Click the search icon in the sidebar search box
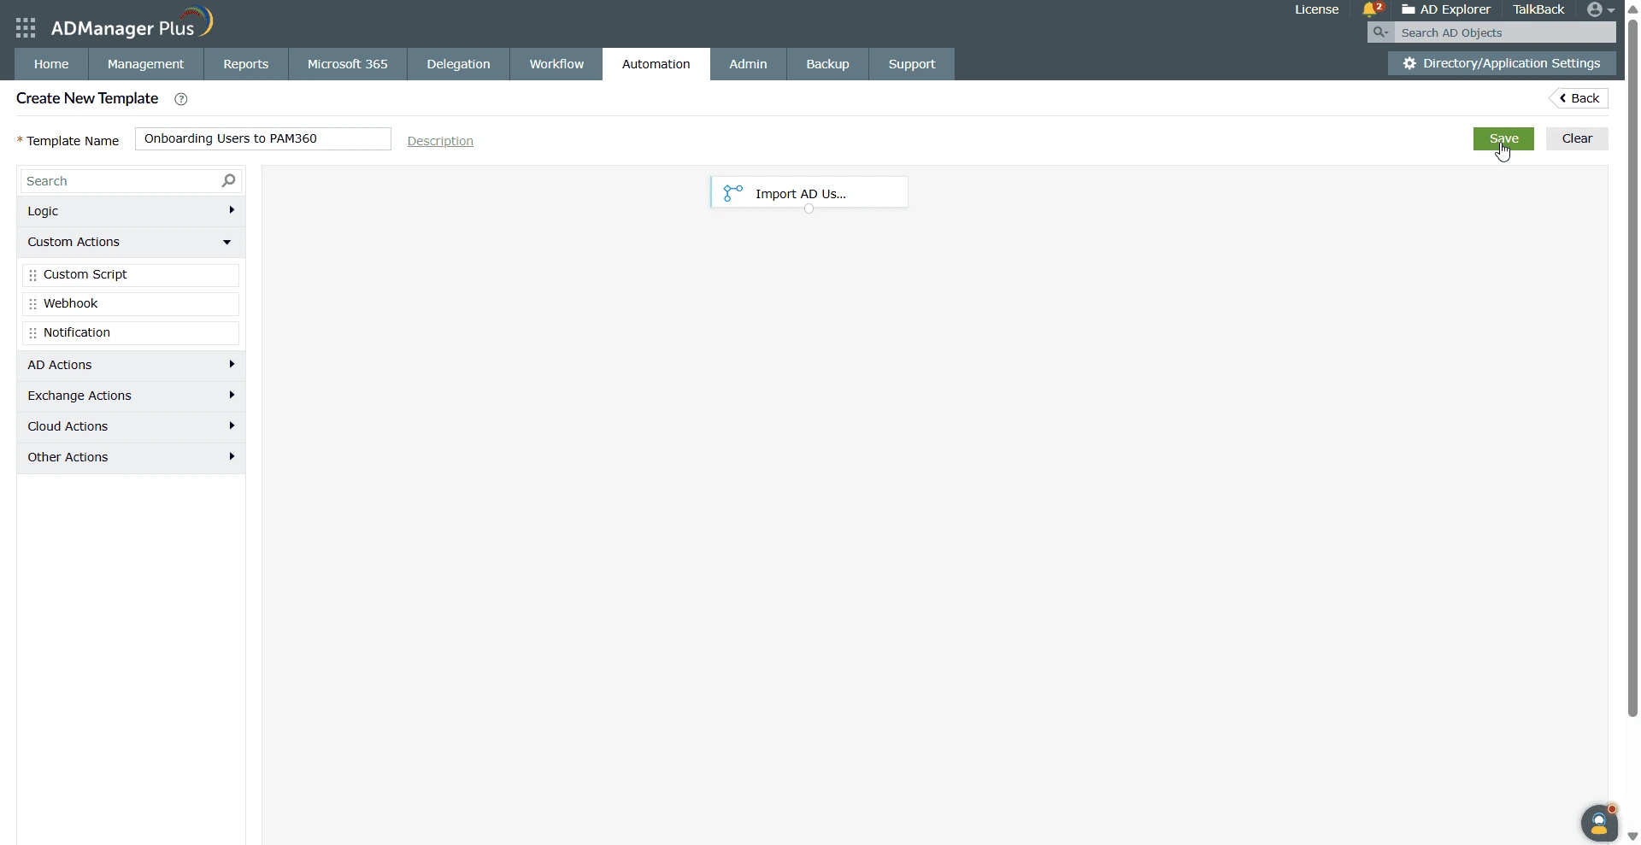 pos(227,180)
